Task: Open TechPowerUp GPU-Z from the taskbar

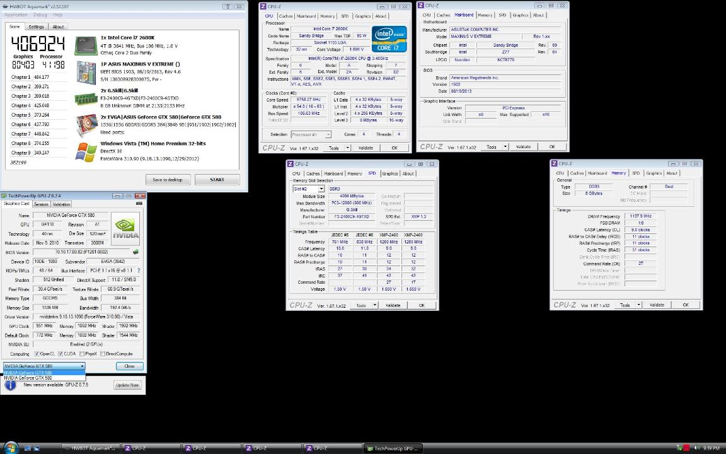Action: tap(393, 448)
